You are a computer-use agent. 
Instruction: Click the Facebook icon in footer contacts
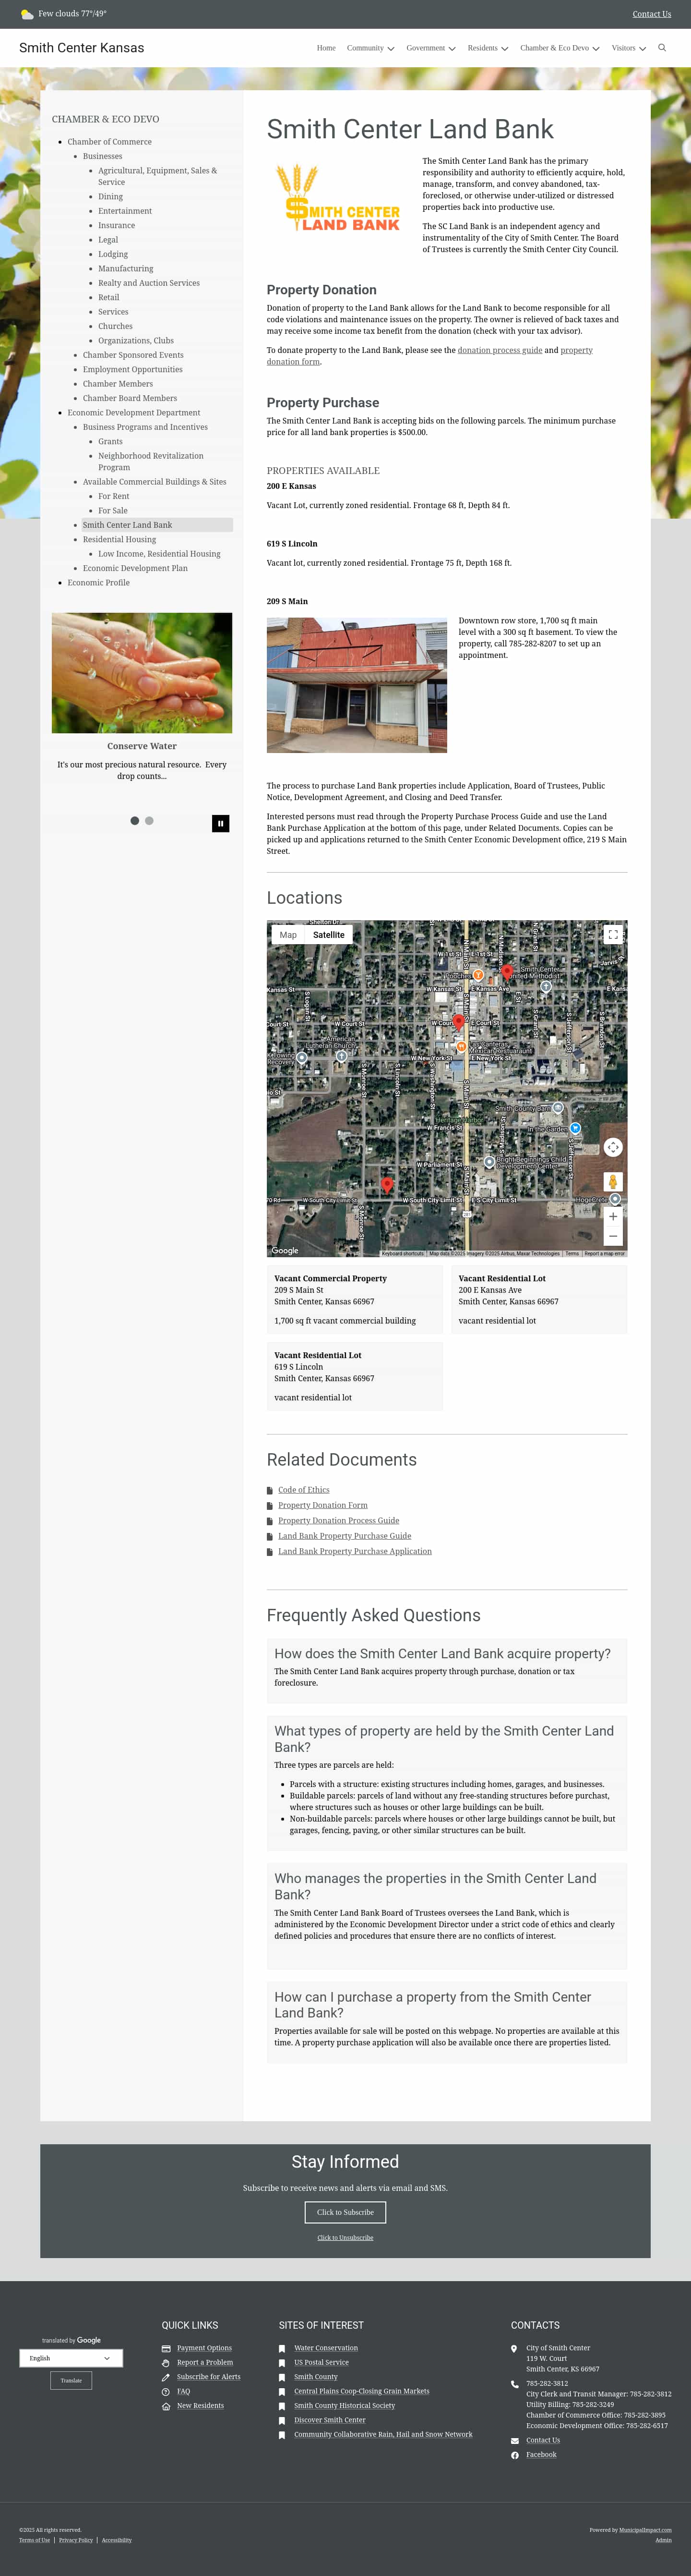pos(514,2455)
